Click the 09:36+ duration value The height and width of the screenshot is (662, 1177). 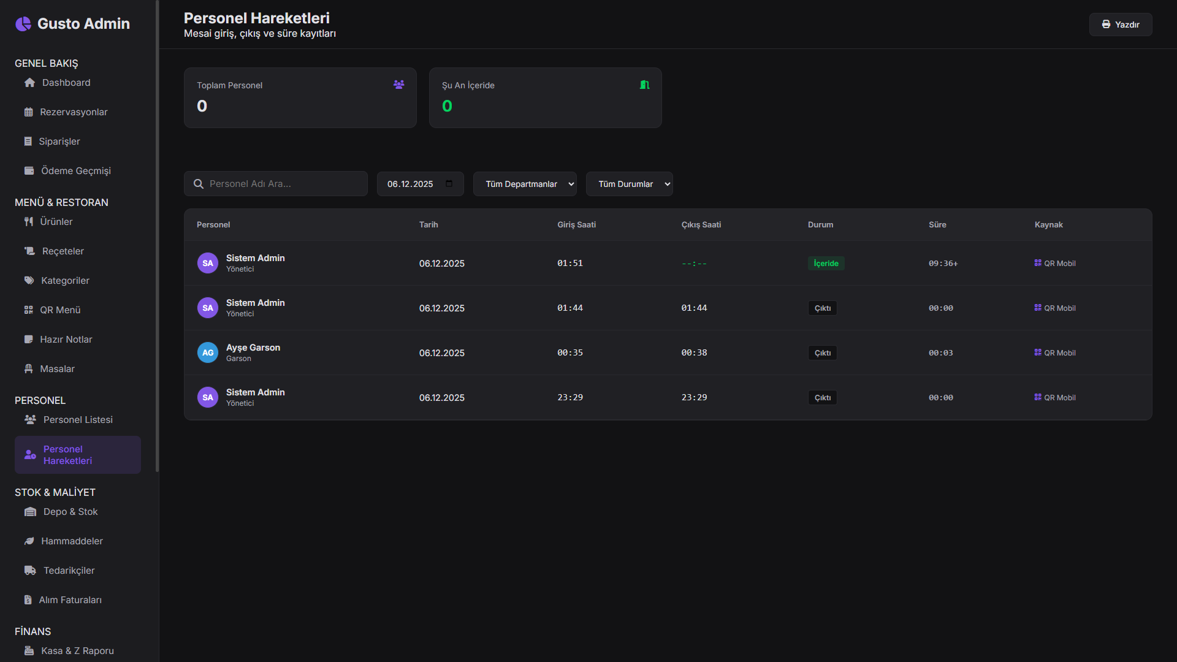[943, 264]
